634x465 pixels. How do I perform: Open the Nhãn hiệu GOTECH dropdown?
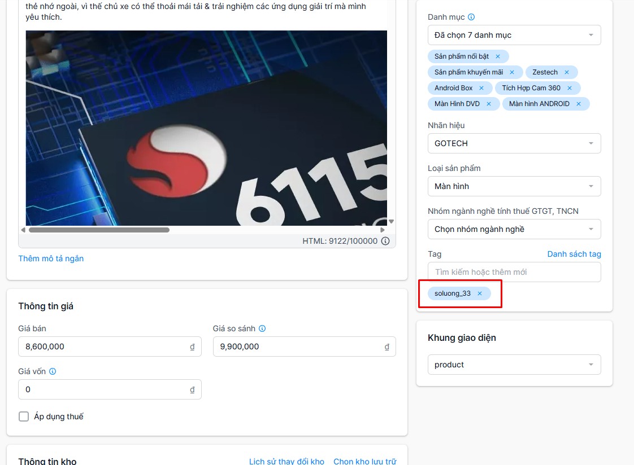(x=514, y=143)
